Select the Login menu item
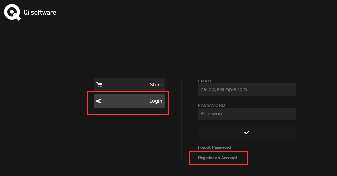The image size is (337, 176). (x=129, y=101)
